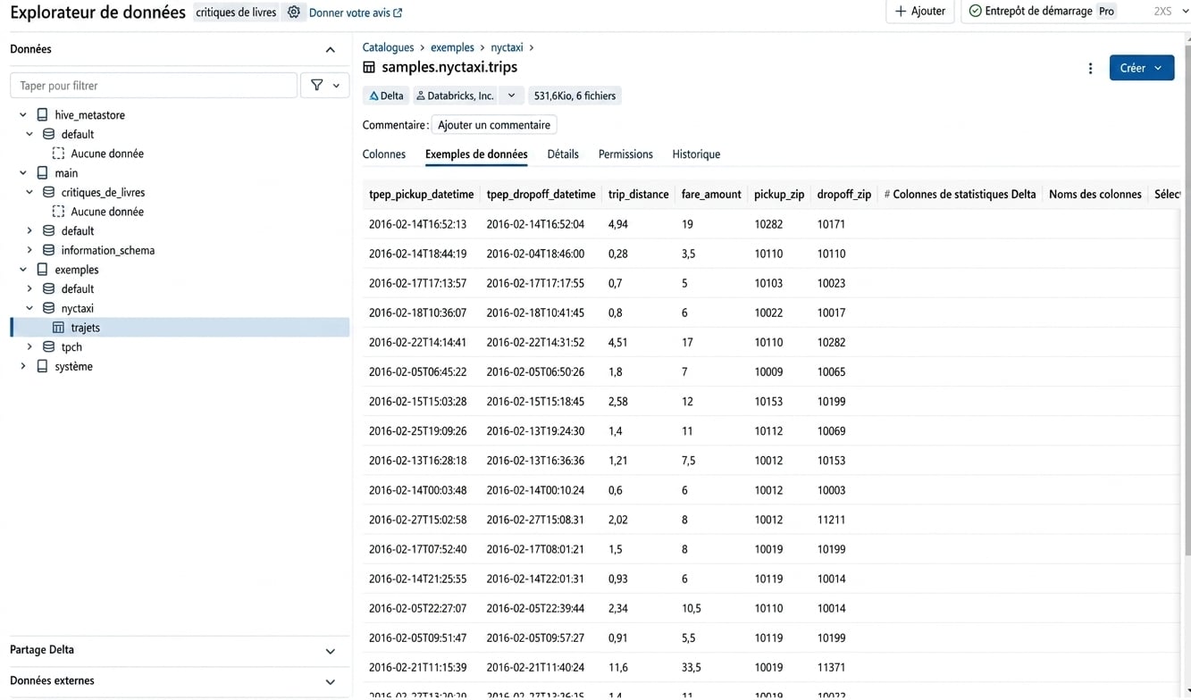
Task: Click the checkmark icon of Entrepôt de démarrage
Action: [976, 12]
